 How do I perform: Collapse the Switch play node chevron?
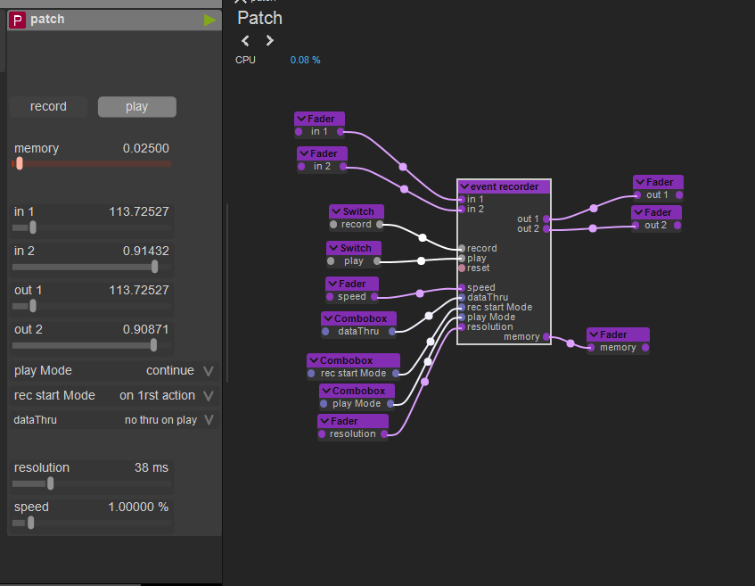coord(333,248)
